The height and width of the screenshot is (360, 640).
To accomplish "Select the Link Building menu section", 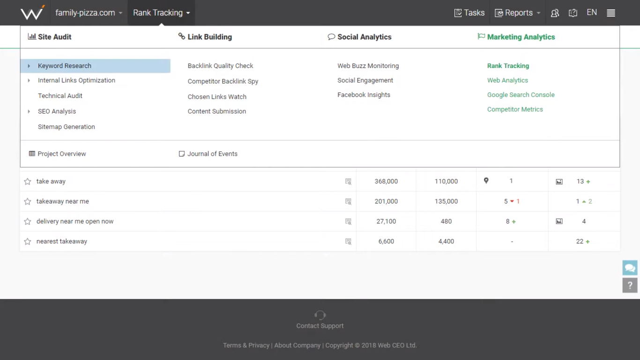I will click(205, 37).
